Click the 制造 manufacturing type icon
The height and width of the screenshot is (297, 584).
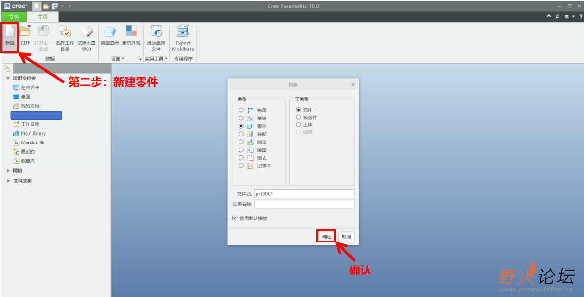250,142
